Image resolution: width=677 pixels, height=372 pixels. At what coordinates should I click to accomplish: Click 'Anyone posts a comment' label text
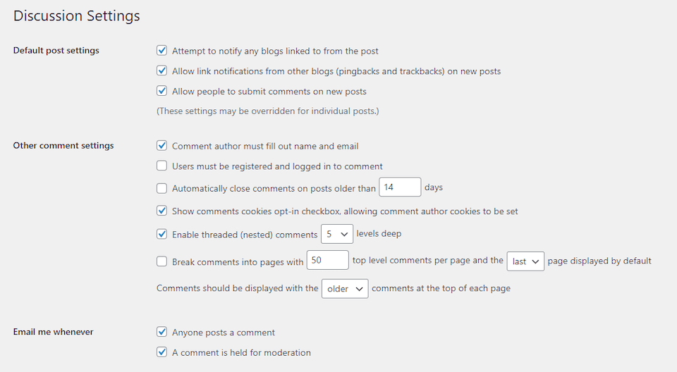click(224, 332)
